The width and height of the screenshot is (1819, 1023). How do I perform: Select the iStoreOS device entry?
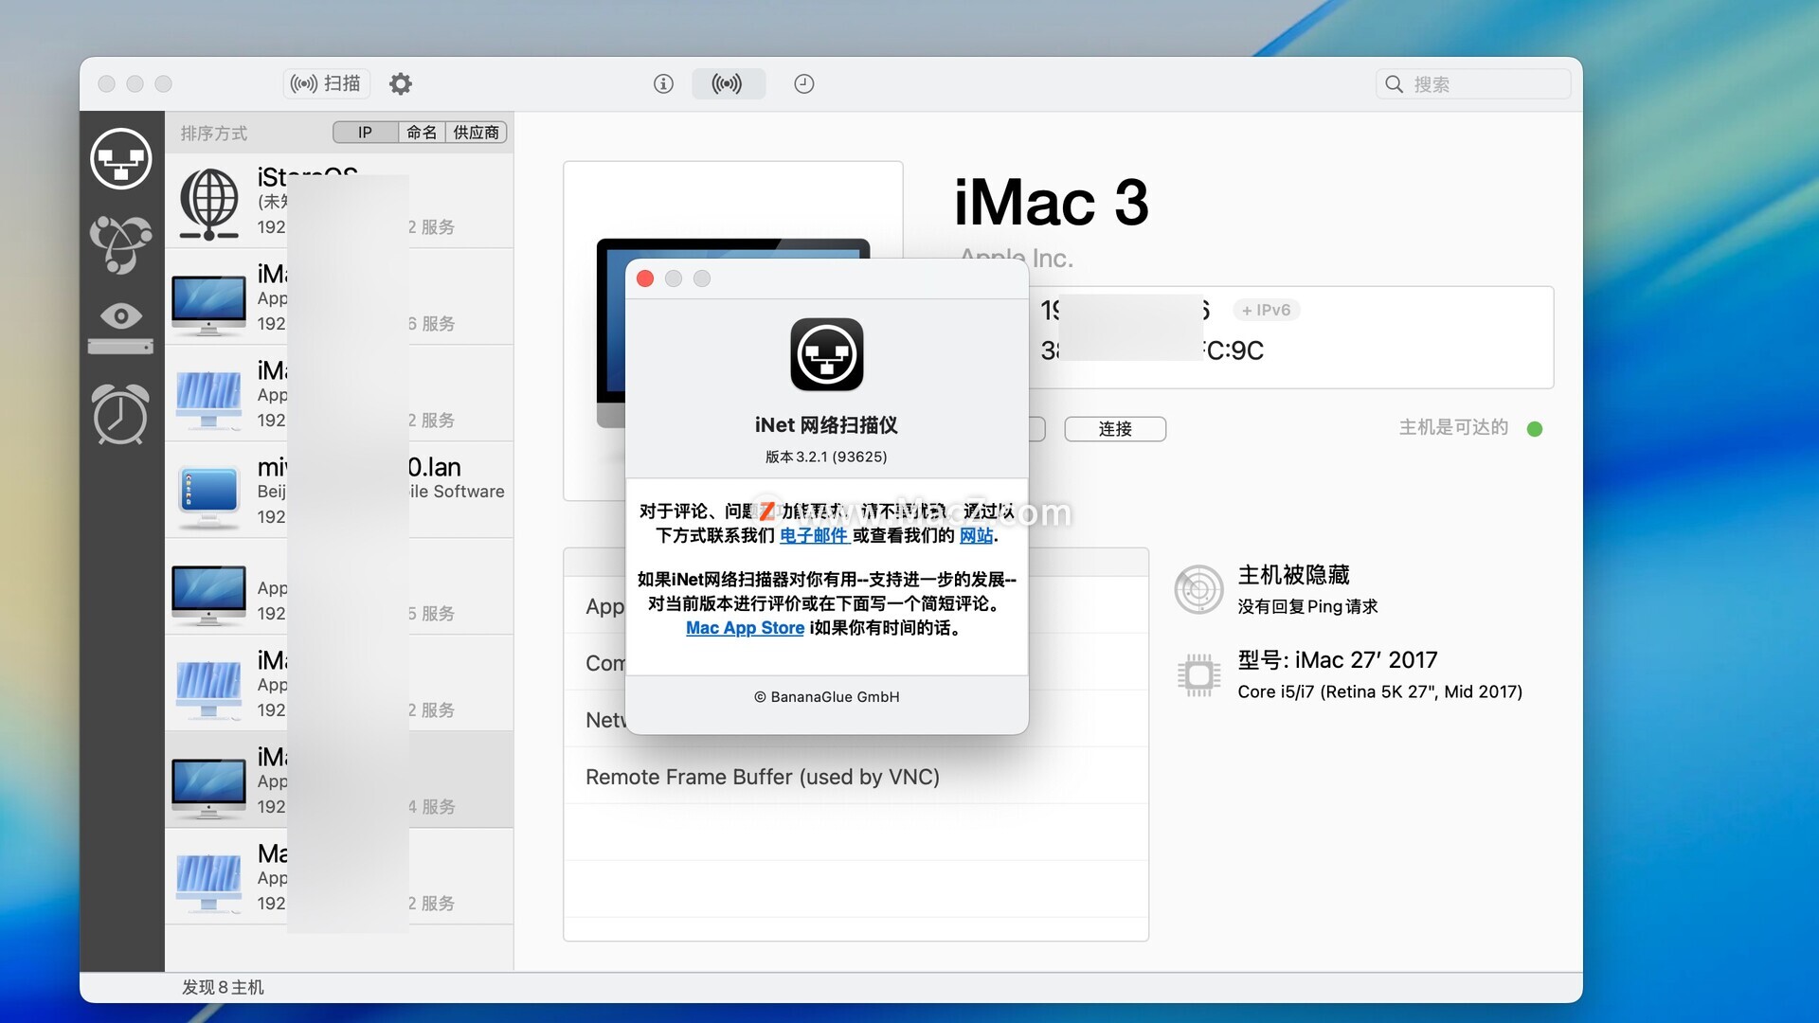(x=339, y=202)
